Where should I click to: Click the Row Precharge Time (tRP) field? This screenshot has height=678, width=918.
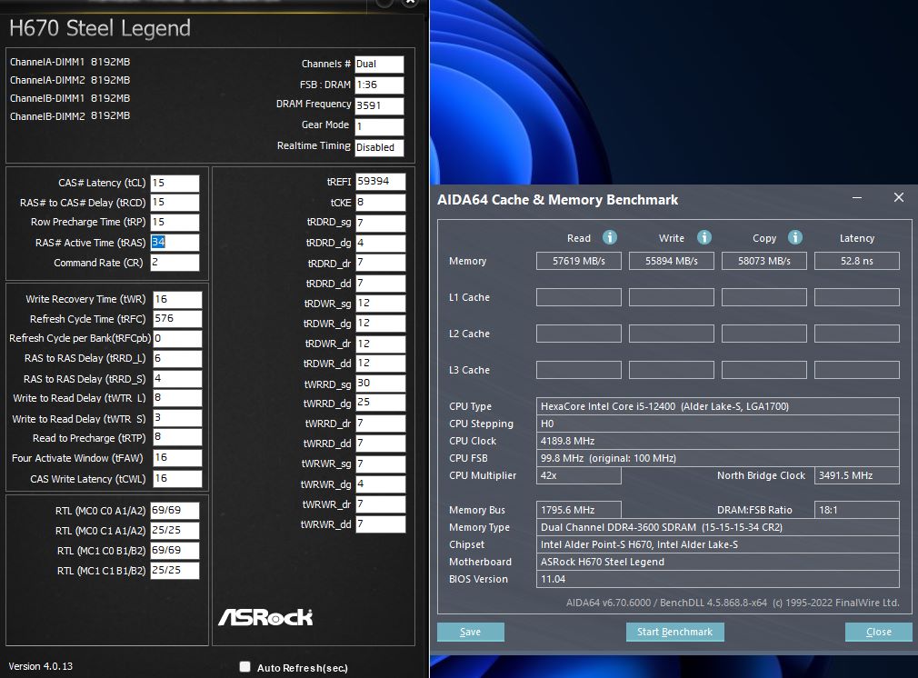pyautogui.click(x=175, y=223)
